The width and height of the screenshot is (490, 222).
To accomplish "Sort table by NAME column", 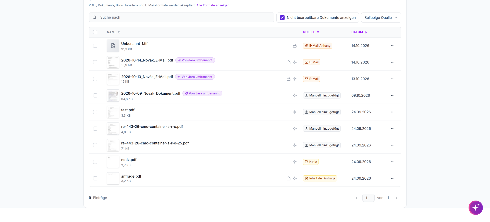I will pos(114,32).
